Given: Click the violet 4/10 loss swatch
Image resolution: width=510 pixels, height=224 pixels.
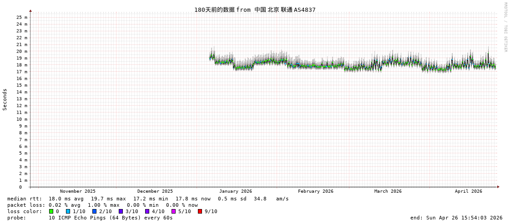Looking at the screenshot, I should (147, 211).
